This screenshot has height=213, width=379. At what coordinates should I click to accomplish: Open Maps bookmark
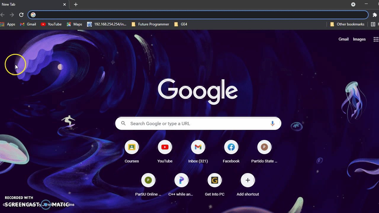point(74,24)
